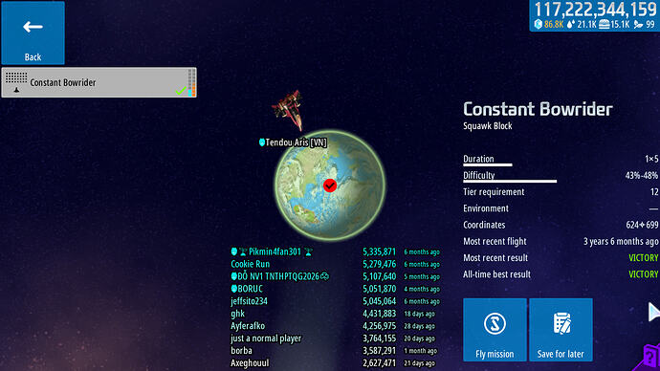Click the Tendou Aris [VN] player label
Image resolution: width=660 pixels, height=371 pixels.
(293, 142)
